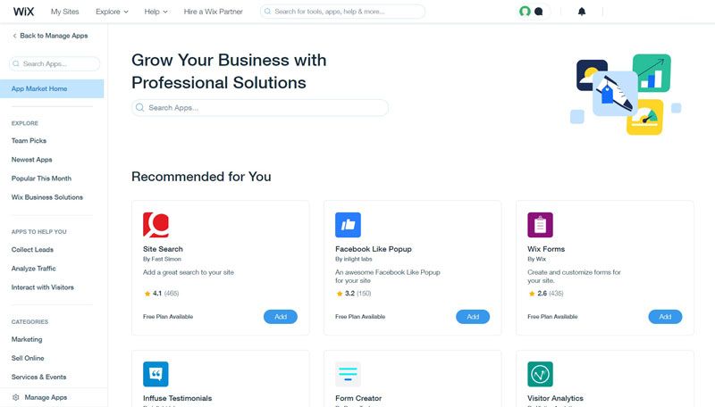715x407 pixels.
Task: Expand the Explore dropdown menu
Action: 112,12
